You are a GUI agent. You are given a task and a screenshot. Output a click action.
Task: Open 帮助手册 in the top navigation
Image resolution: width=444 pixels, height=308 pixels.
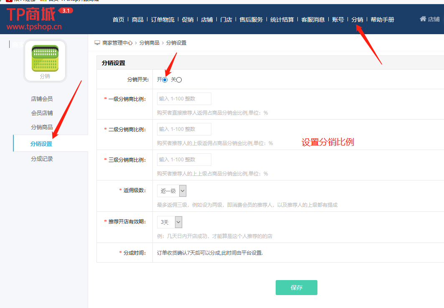[x=382, y=20]
